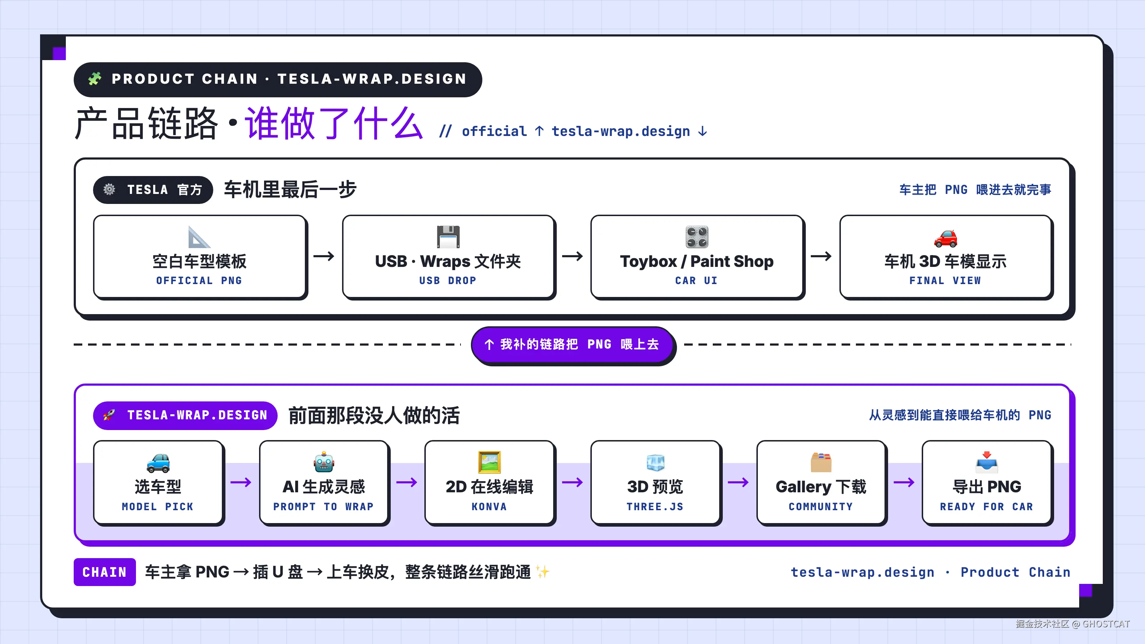Click the USB · Wraps 文件夹 title
Viewport: 1145px width, 644px height.
pos(448,261)
